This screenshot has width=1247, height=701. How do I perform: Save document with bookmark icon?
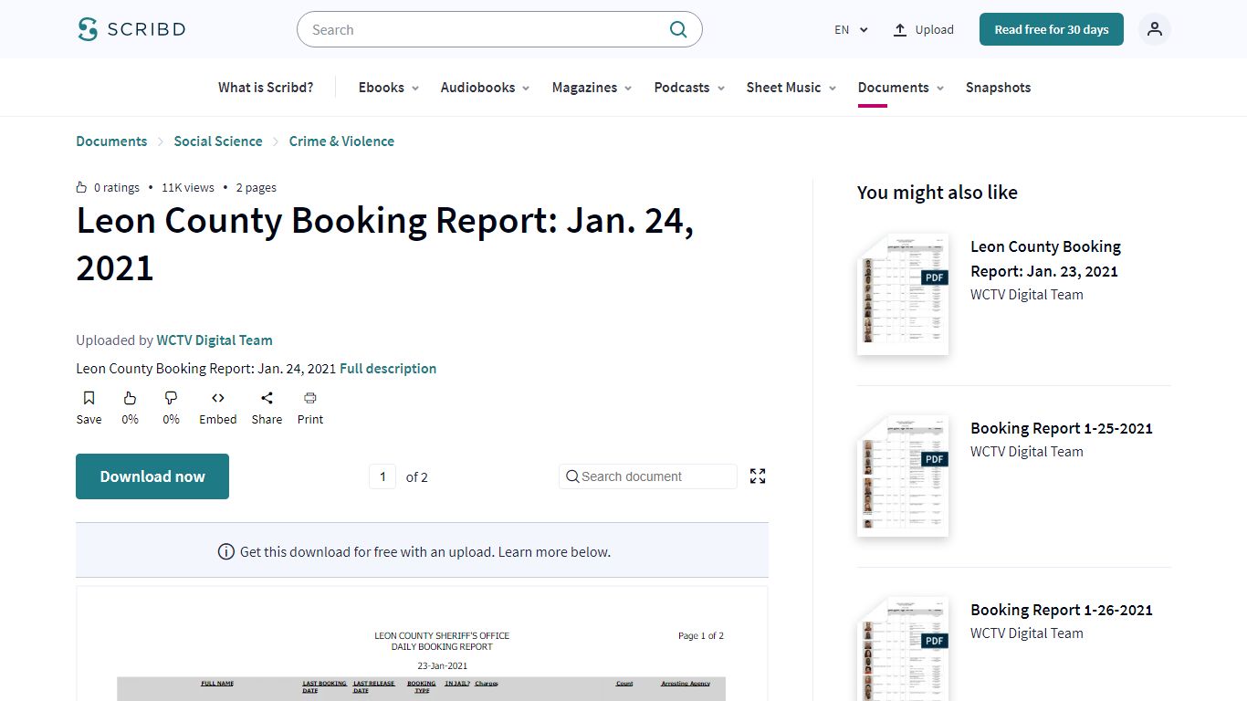(89, 398)
